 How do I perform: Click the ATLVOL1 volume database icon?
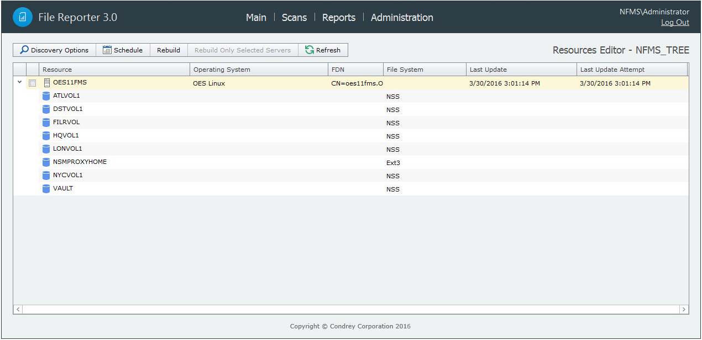pos(46,96)
